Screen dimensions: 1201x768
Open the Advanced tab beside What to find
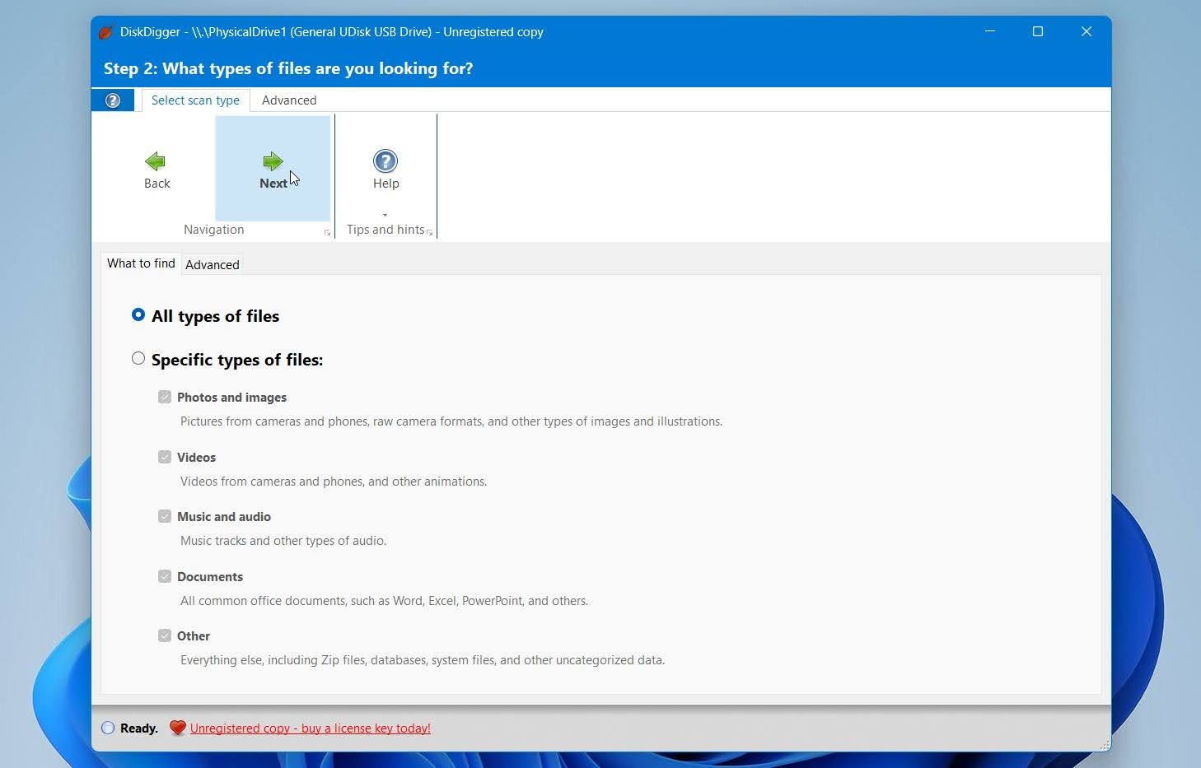point(213,264)
